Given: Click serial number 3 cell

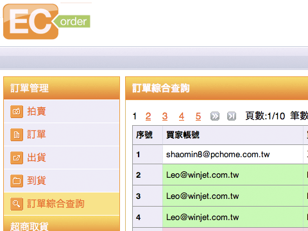Looking at the screenshot, I should click(148, 196).
